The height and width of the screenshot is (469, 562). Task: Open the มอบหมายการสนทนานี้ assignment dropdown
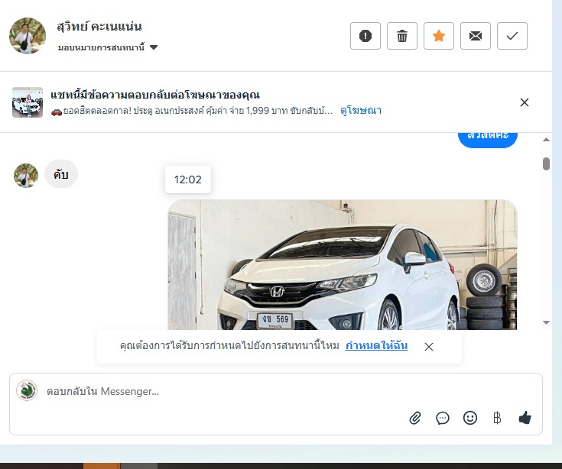[108, 47]
